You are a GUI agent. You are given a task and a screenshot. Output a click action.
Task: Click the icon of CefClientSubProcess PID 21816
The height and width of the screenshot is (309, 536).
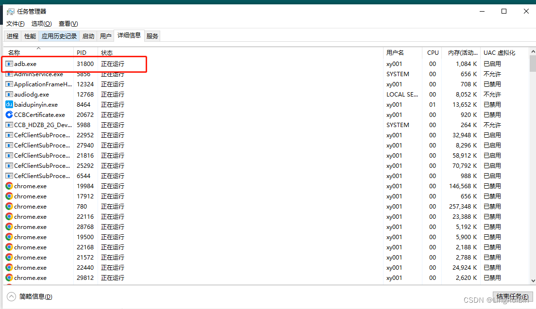point(9,155)
